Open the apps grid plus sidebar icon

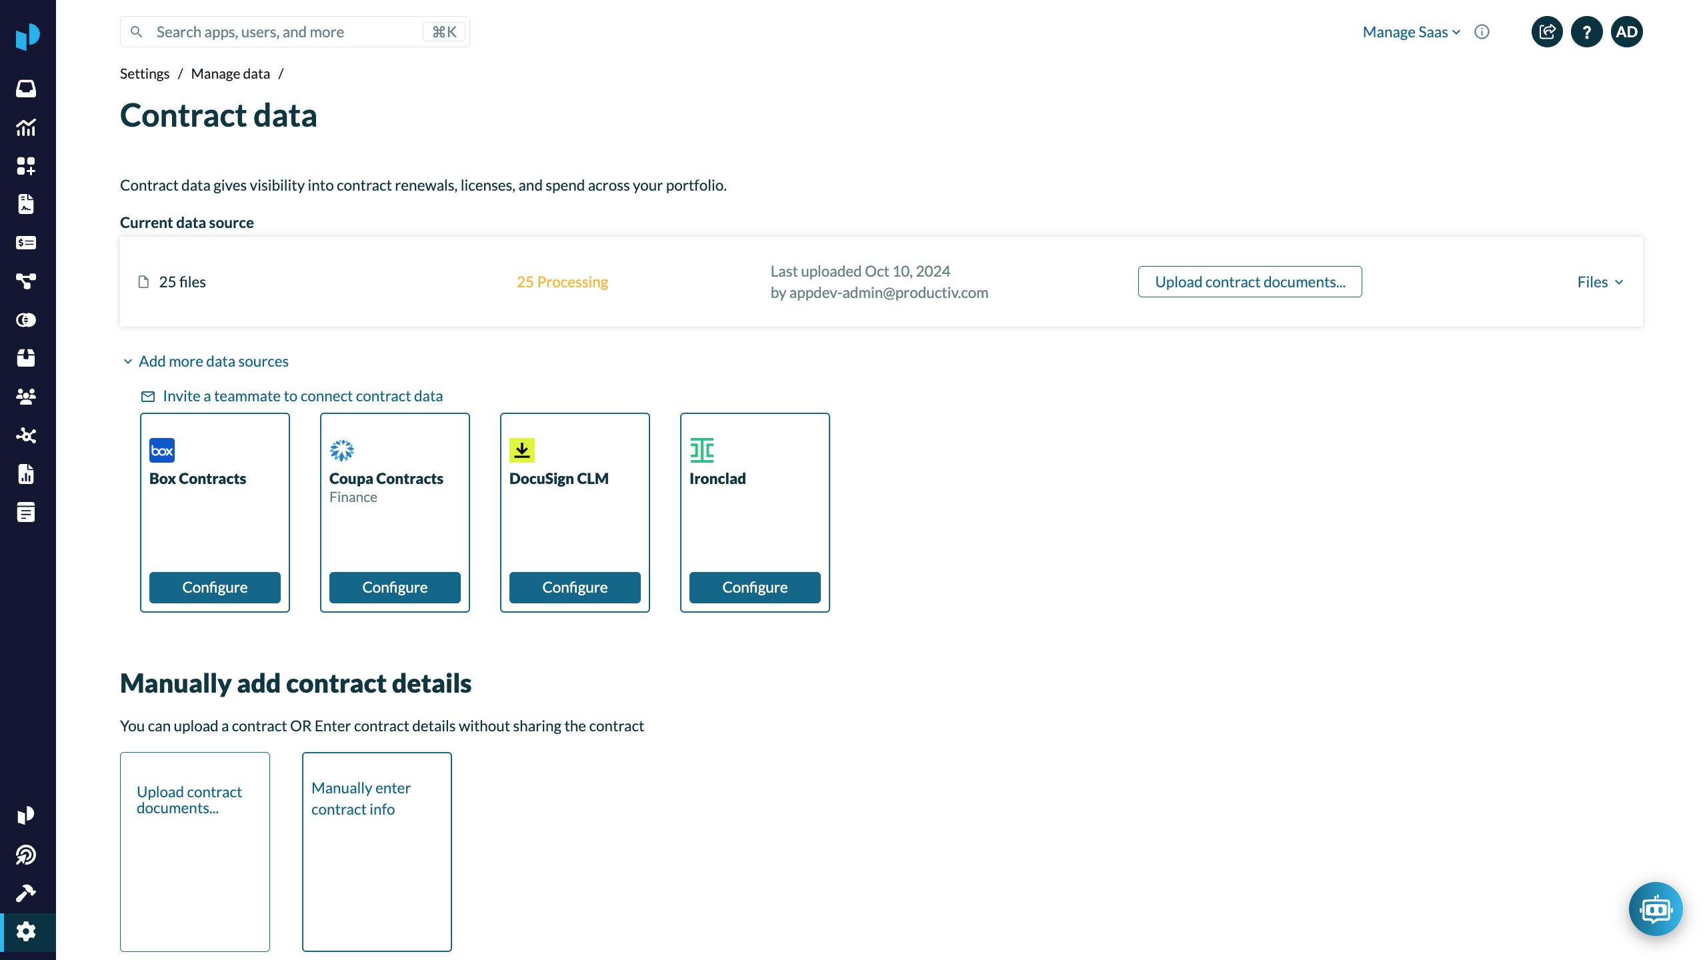26,166
